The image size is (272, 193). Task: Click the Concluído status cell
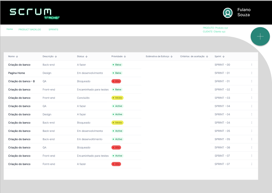point(83,98)
